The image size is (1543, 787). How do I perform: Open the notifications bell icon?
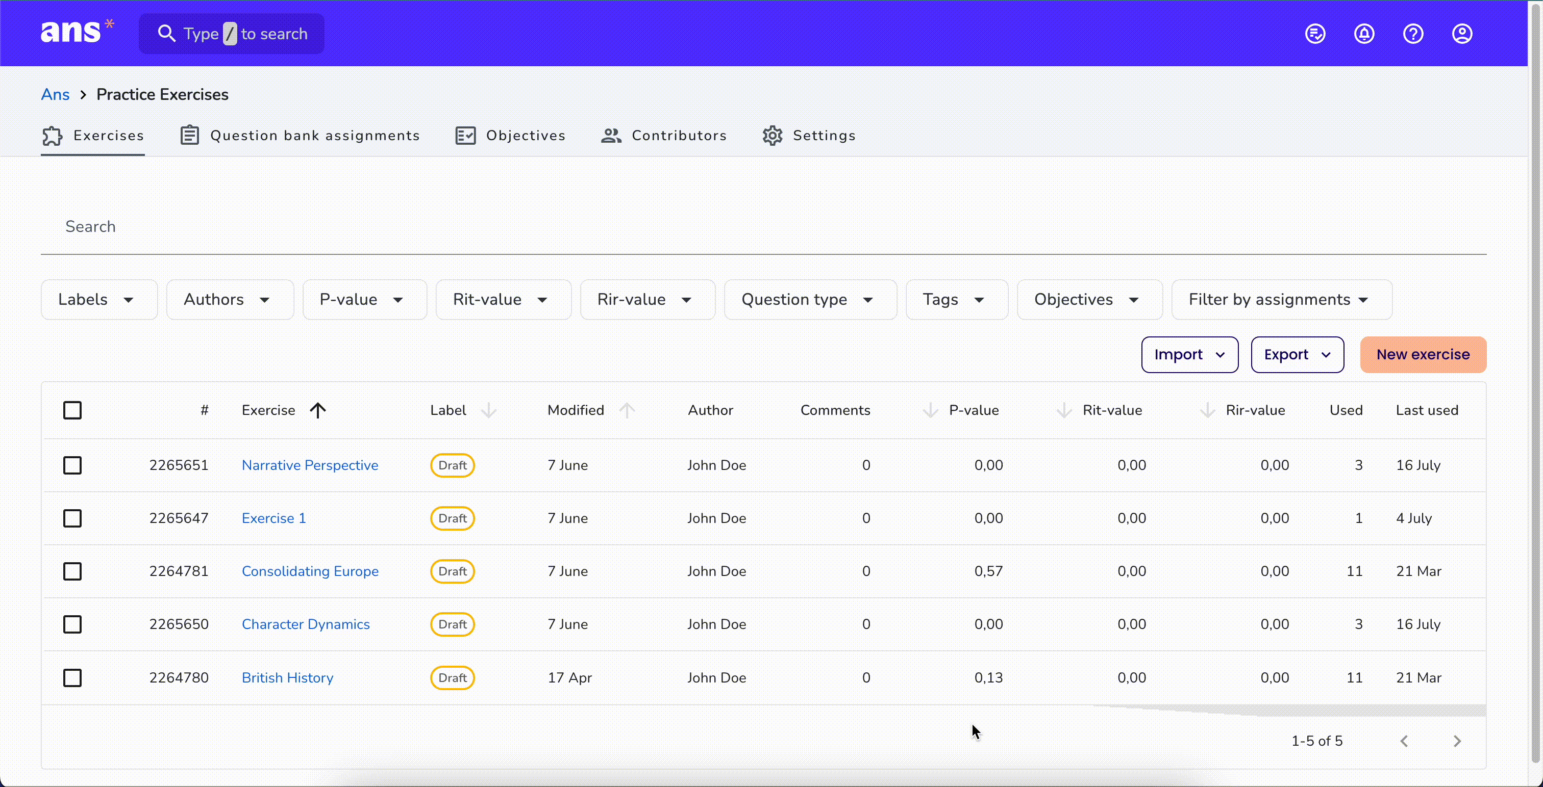point(1364,34)
